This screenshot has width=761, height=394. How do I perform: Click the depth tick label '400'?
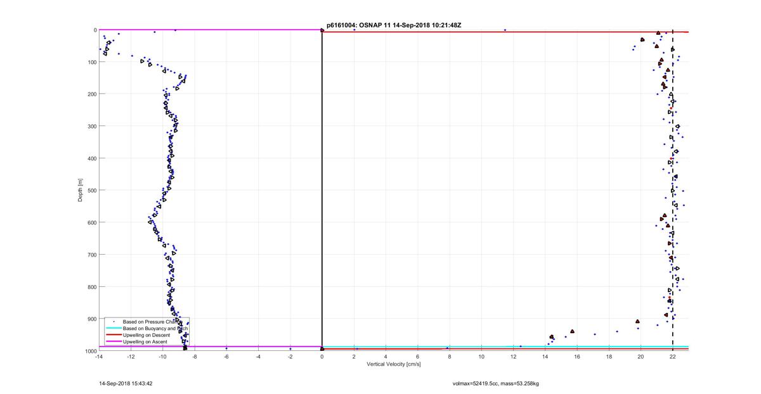pyautogui.click(x=91, y=158)
